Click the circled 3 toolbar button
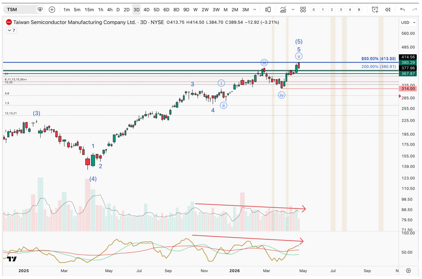The width and height of the screenshot is (422, 279). point(341,10)
